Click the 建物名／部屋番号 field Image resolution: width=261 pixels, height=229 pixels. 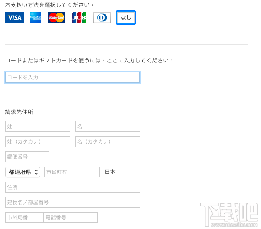click(x=73, y=203)
